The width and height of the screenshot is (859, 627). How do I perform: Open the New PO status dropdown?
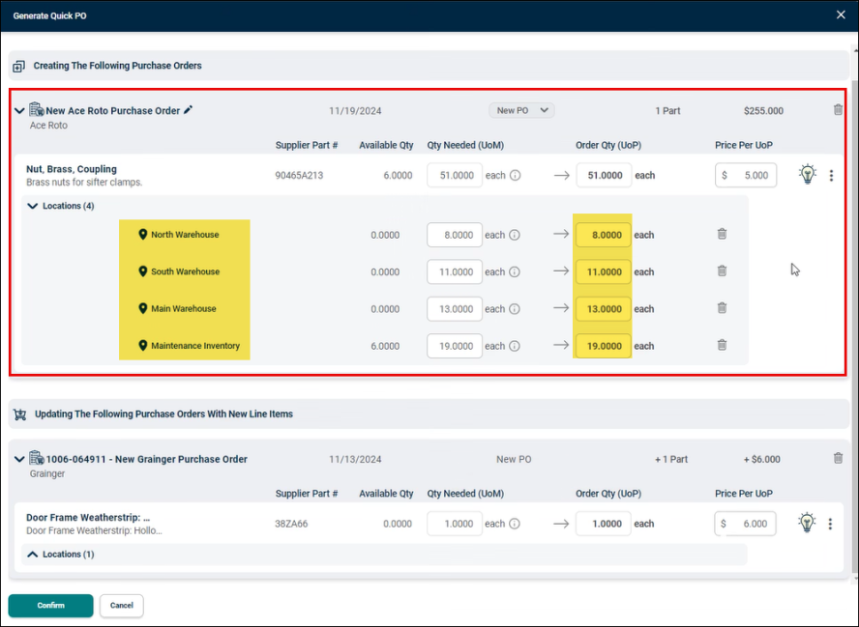click(x=521, y=110)
